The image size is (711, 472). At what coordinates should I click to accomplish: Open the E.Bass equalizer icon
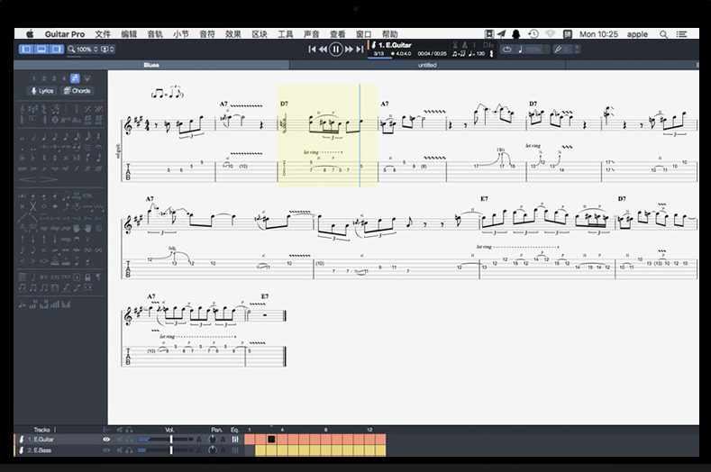[x=235, y=450]
